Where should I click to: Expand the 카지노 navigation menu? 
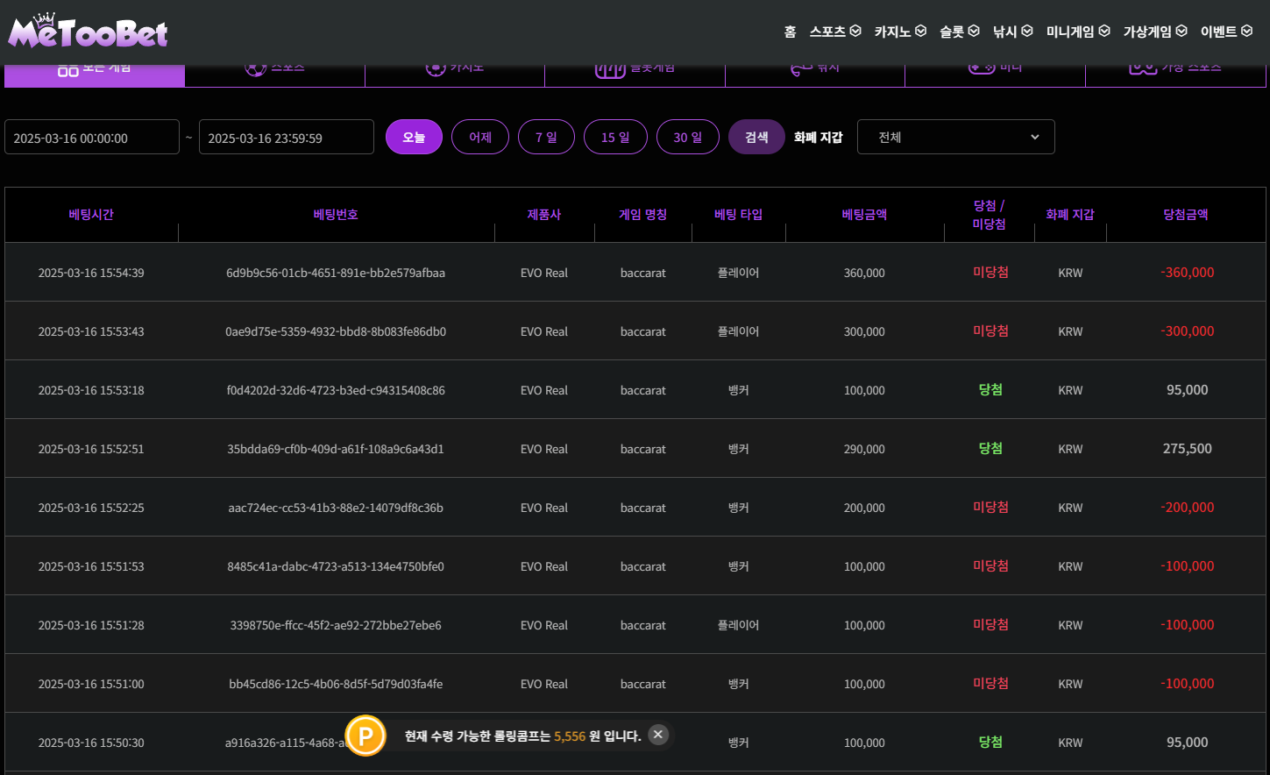point(900,32)
